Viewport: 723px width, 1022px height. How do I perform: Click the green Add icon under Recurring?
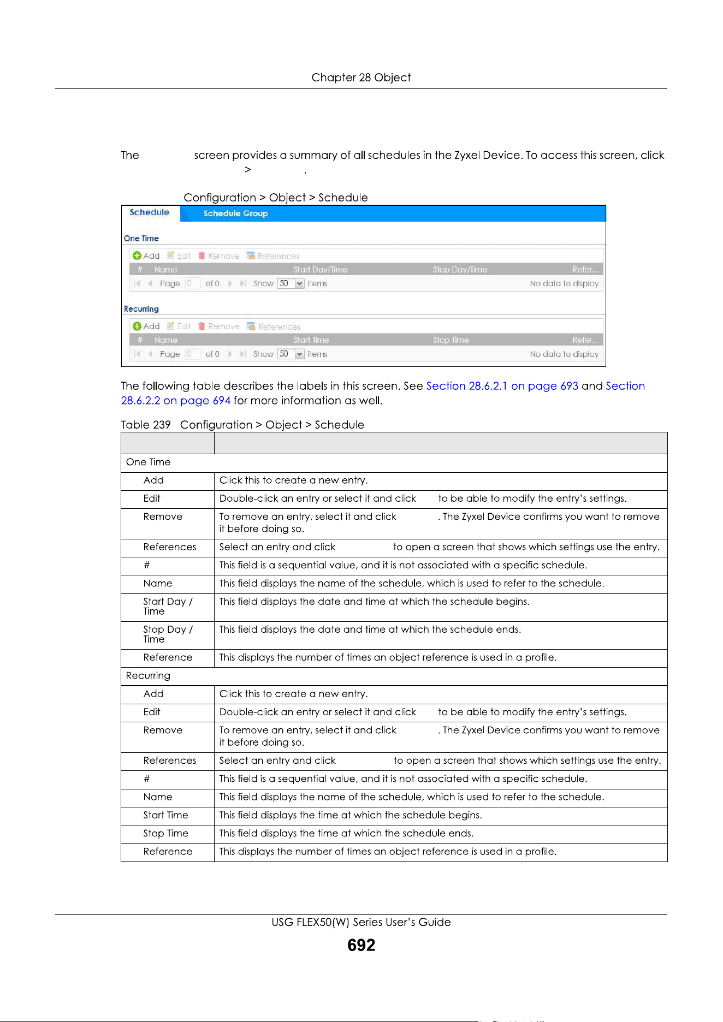[x=137, y=326]
